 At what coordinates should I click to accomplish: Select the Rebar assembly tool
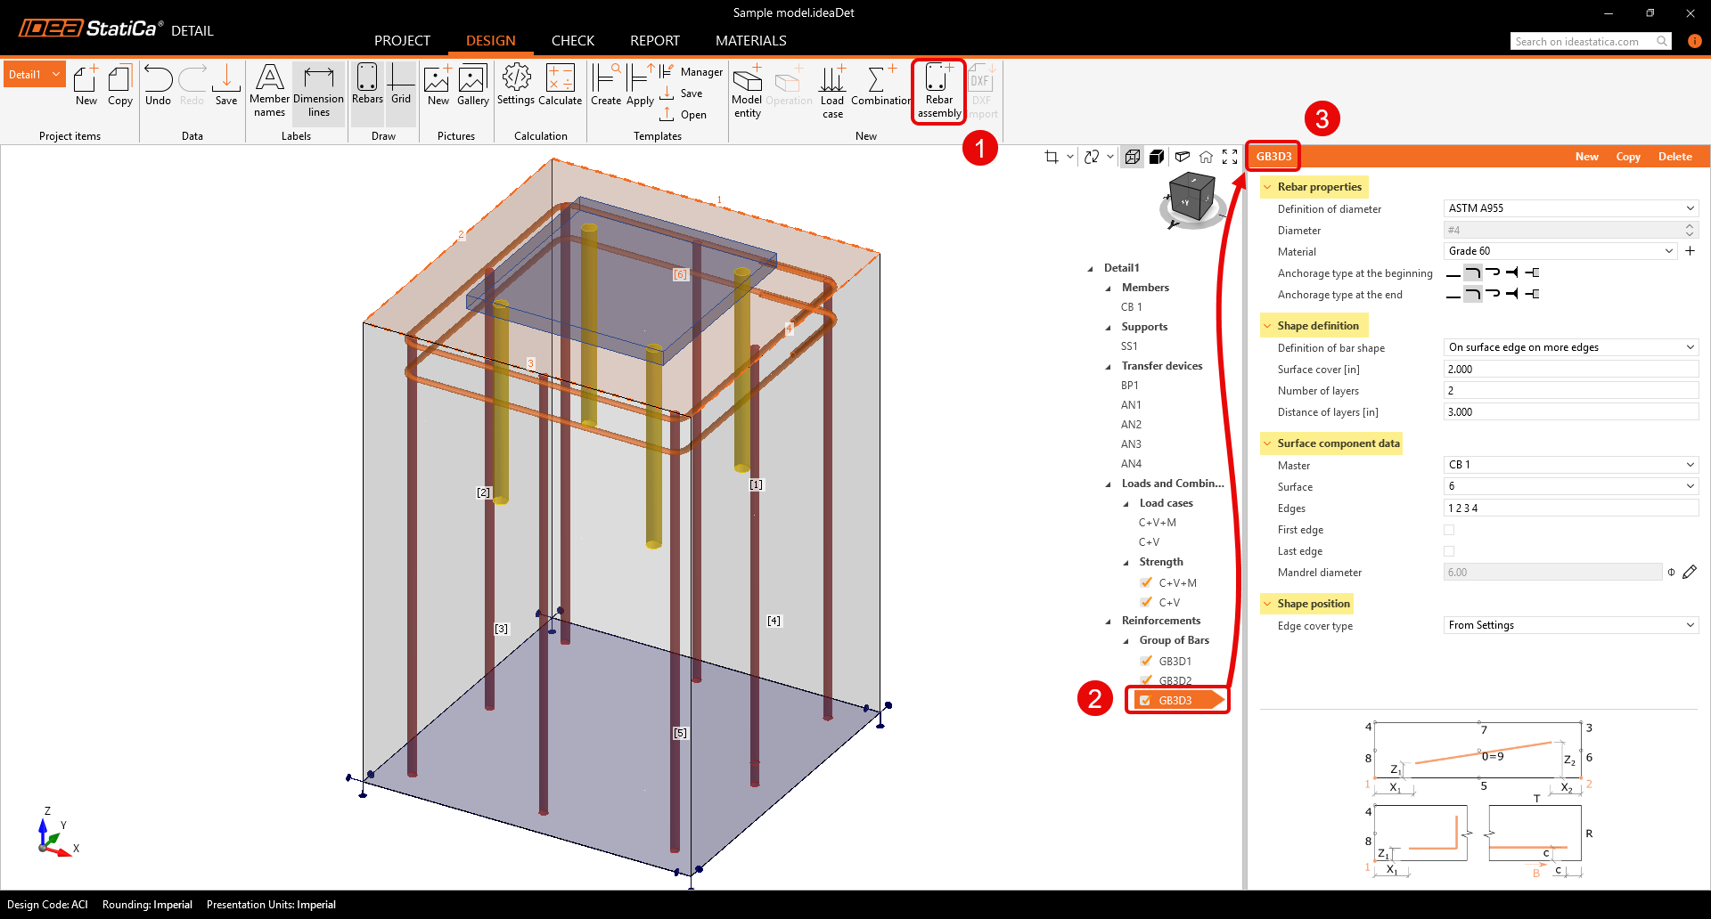click(x=938, y=90)
